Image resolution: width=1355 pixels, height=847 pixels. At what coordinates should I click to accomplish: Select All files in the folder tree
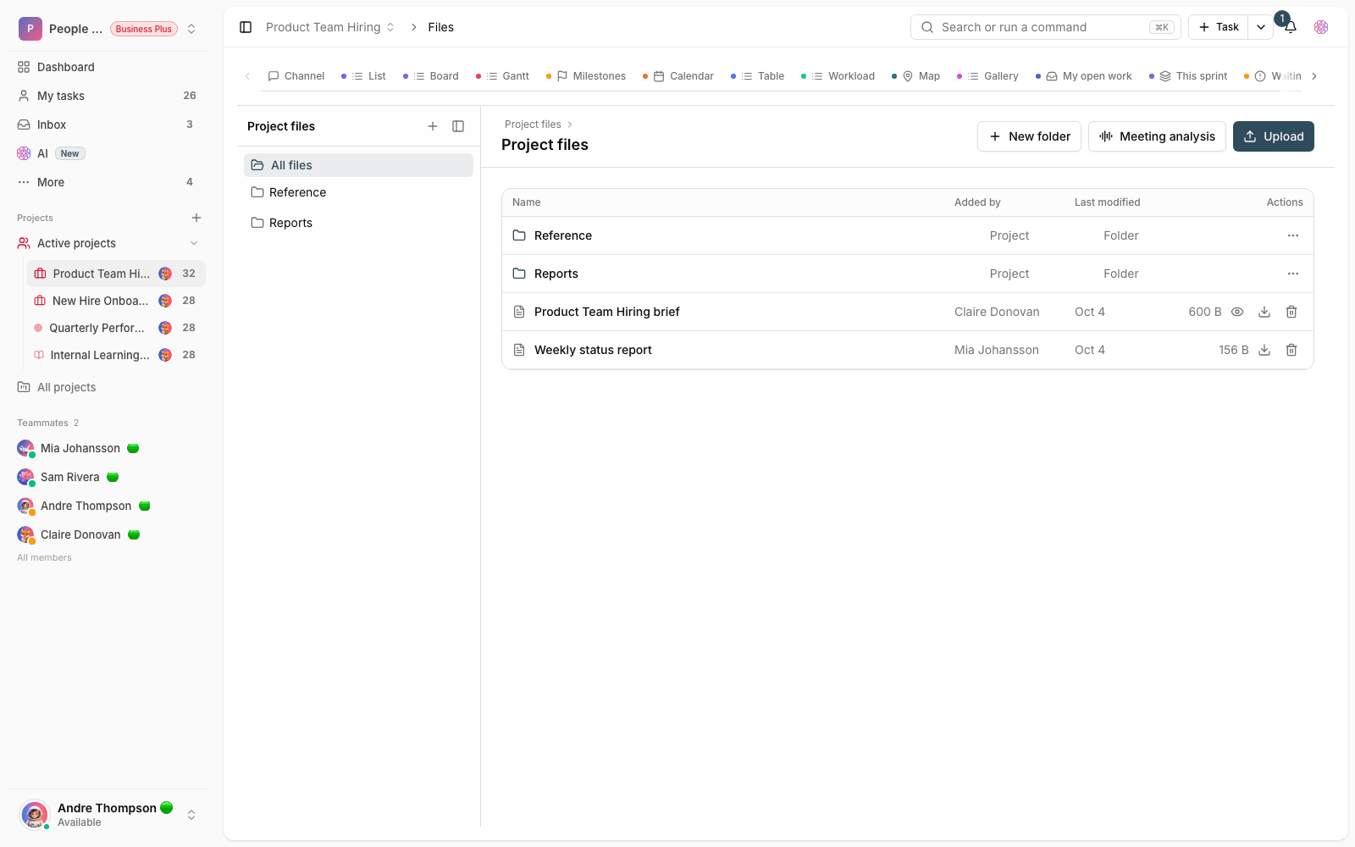coord(358,165)
